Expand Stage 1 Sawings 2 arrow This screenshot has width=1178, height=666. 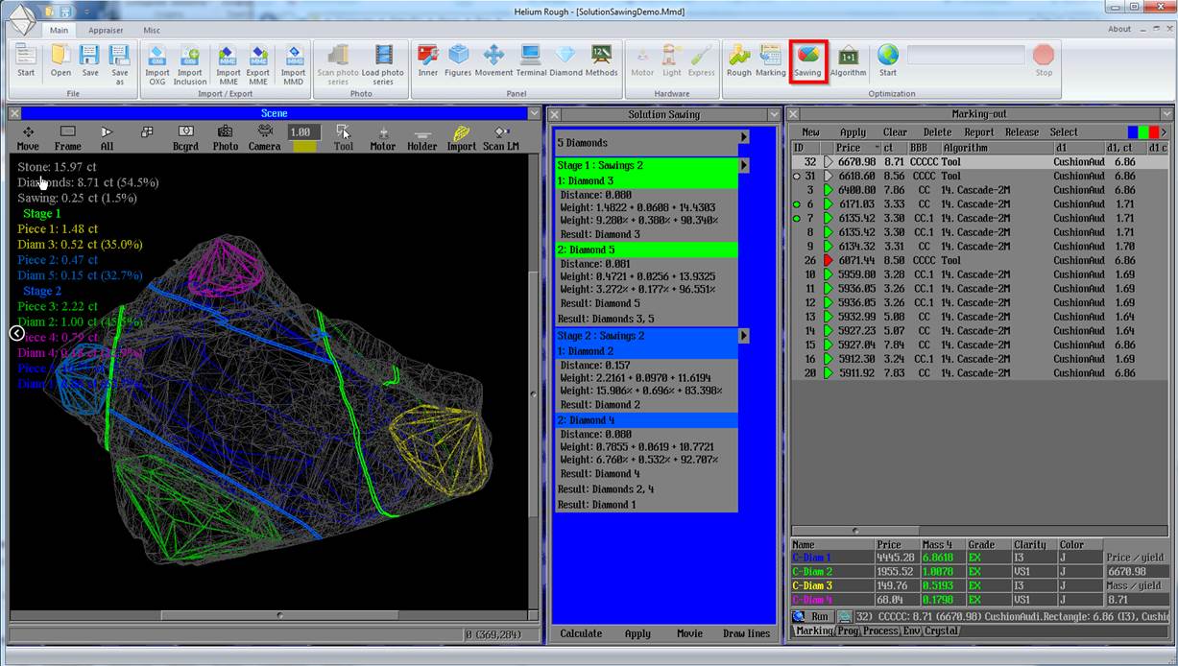pos(744,166)
